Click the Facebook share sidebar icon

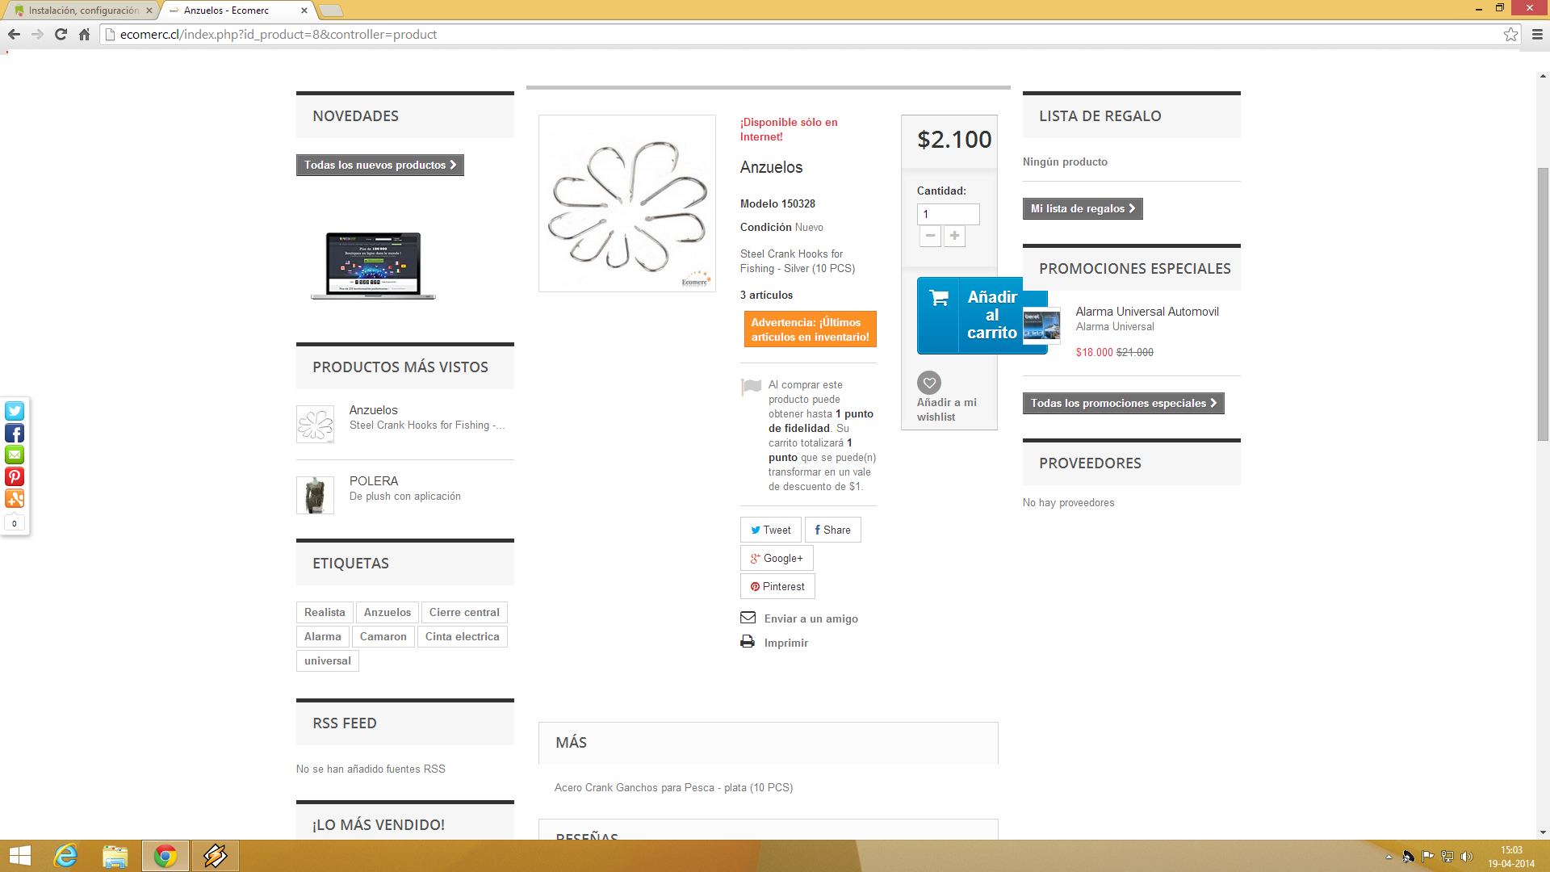tap(15, 434)
